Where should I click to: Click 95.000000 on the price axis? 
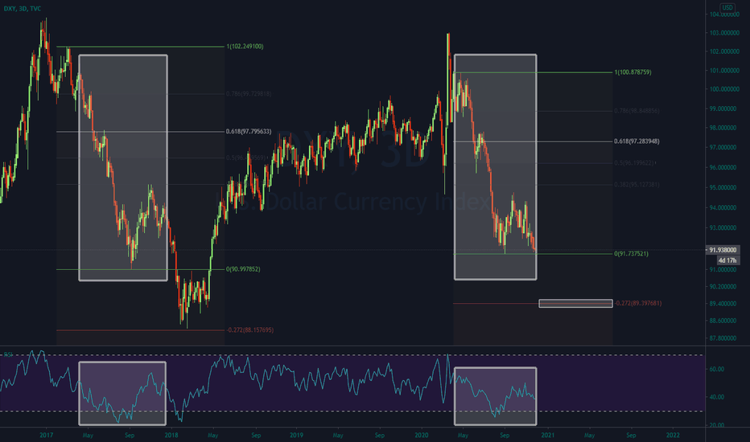[x=723, y=188]
